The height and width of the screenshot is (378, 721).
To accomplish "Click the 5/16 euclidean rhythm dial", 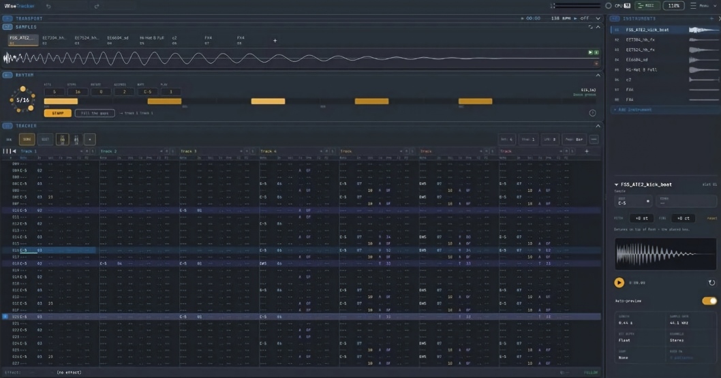I will pos(22,99).
